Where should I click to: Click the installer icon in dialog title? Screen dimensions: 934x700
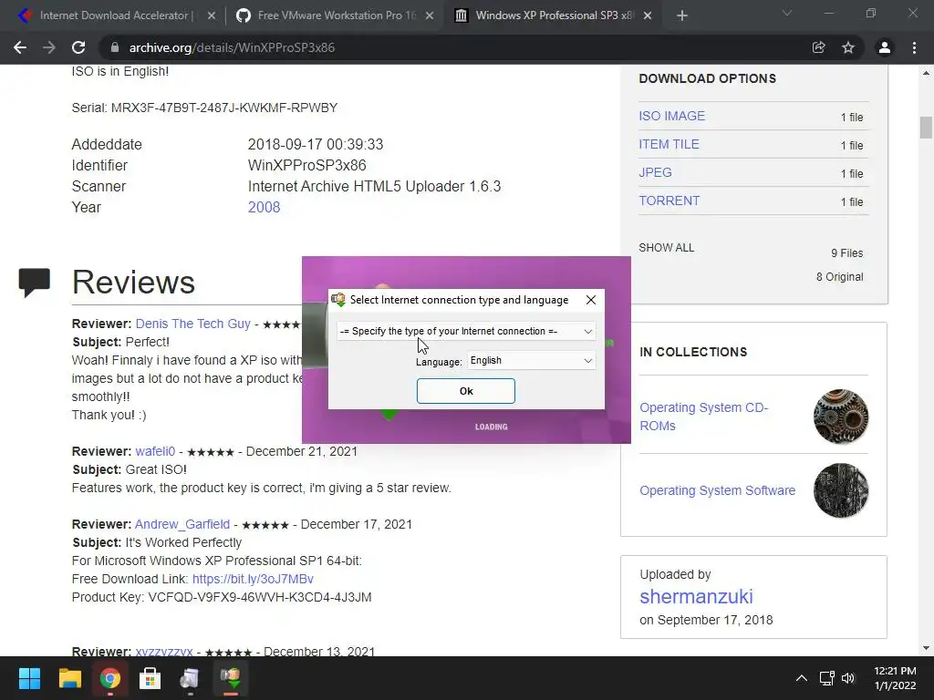338,300
